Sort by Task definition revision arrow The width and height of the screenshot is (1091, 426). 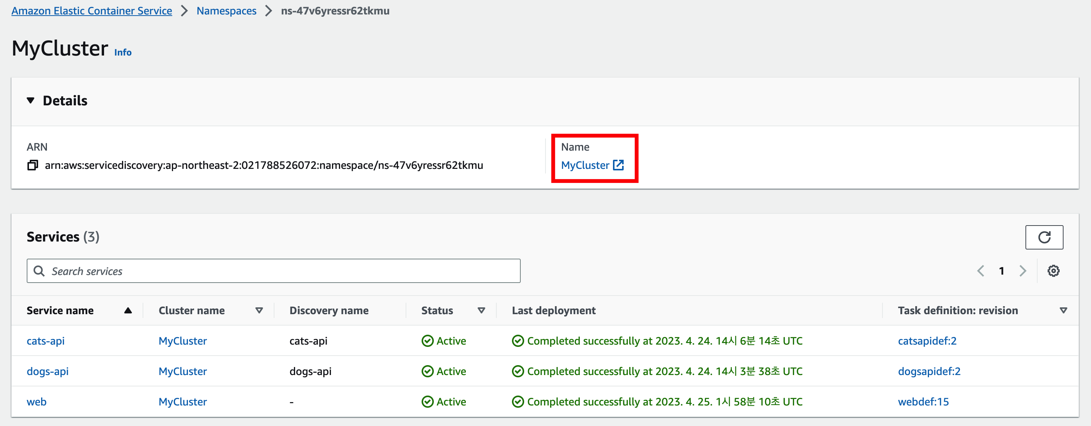[1063, 311]
